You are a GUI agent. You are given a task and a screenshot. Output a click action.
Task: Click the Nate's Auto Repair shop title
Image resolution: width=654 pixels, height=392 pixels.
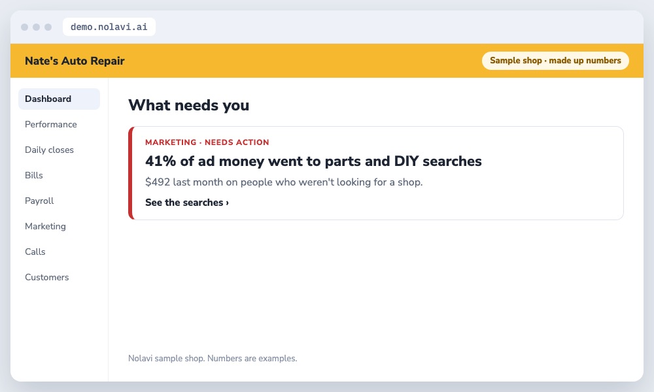75,61
